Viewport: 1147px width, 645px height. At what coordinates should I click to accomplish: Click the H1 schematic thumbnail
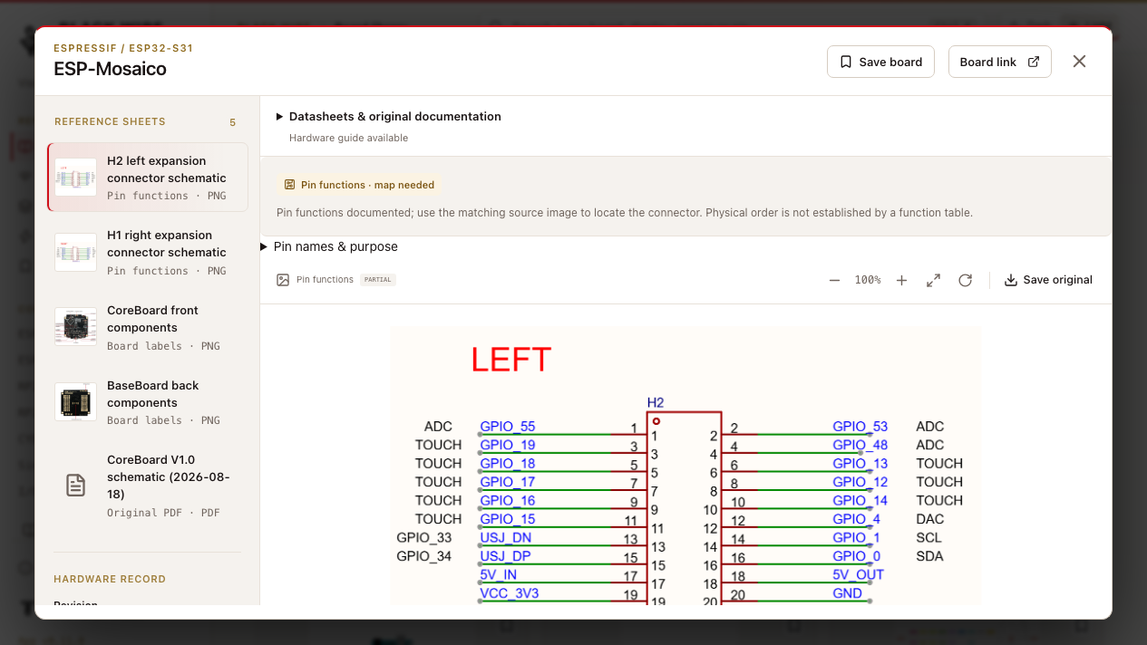(x=75, y=252)
